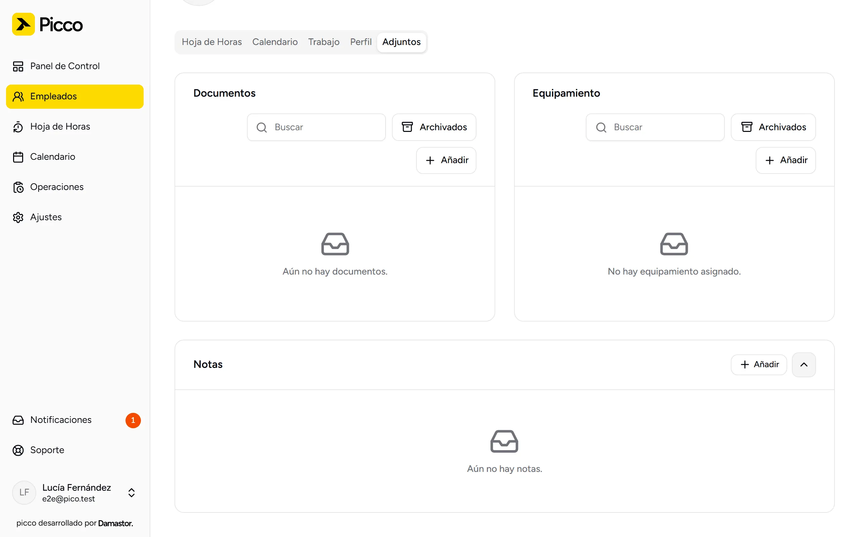Click the Soporte lifebuoy icon
This screenshot has height=537, width=859.
click(x=18, y=450)
